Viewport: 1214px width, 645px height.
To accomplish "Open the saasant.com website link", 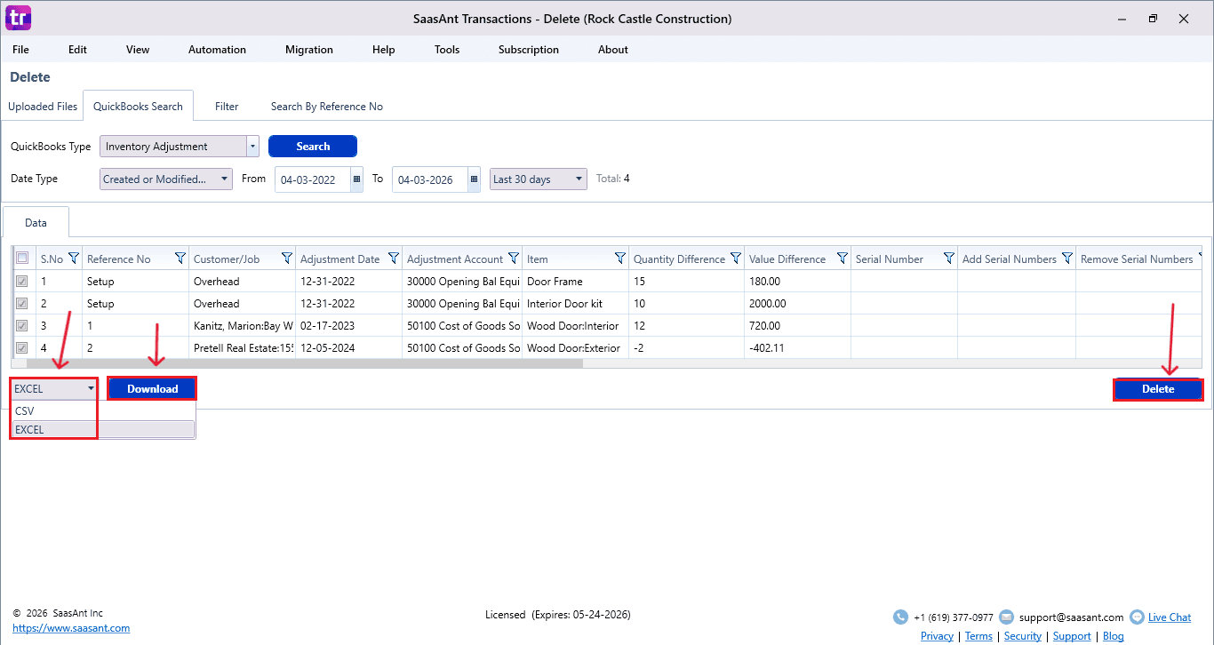I will click(x=71, y=628).
